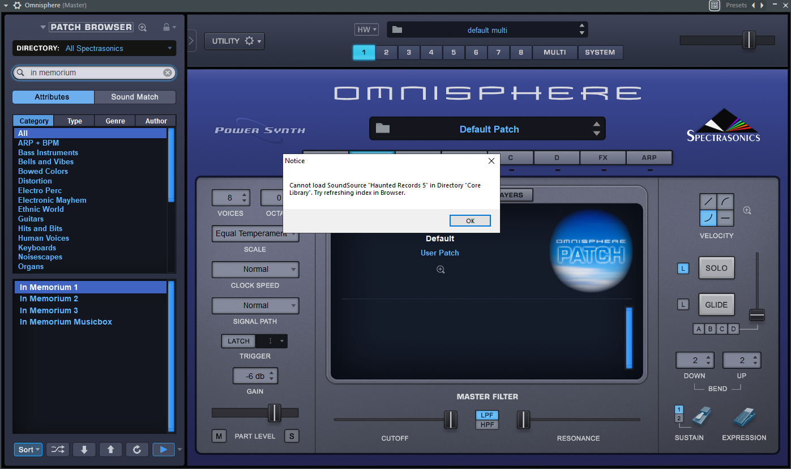Screen dimensions: 791x469
Task: Select the flat velocity curve
Action: [725, 218]
